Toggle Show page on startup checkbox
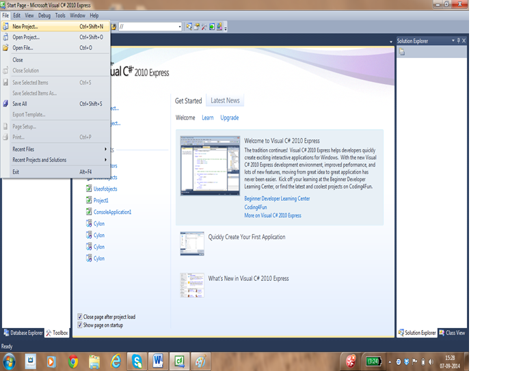 [80, 325]
